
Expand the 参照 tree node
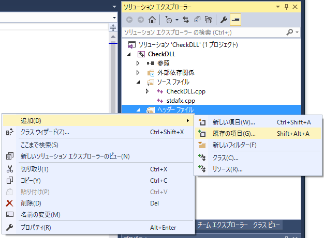138,64
